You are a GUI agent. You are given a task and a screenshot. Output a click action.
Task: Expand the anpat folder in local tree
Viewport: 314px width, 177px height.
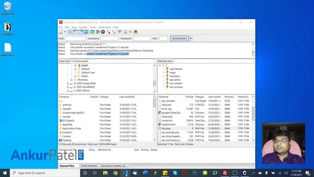point(75,65)
